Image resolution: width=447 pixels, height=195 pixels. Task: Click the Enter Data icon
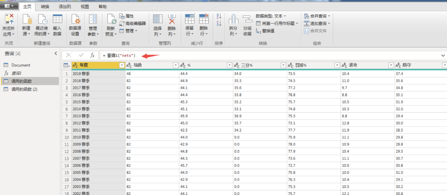pyautogui.click(x=57, y=19)
